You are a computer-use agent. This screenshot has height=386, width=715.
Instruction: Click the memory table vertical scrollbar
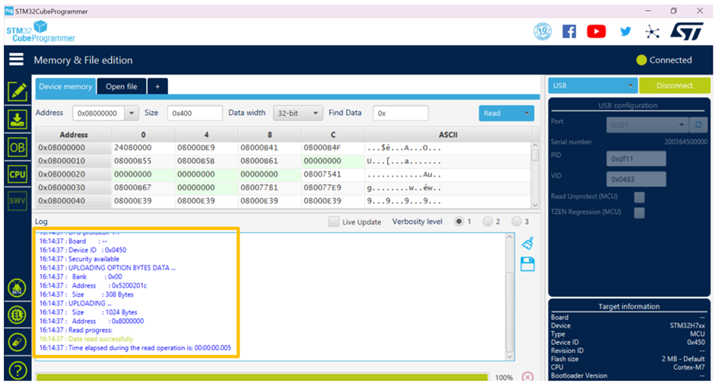coord(535,175)
